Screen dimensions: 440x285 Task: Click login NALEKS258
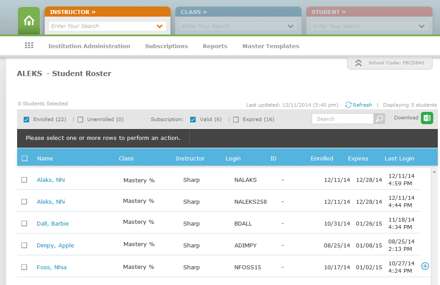pos(251,202)
